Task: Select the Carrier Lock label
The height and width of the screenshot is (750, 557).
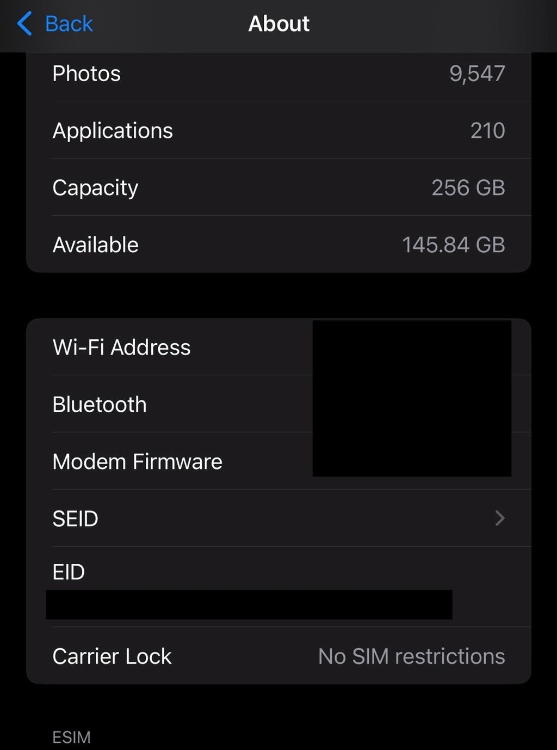Action: tap(112, 656)
